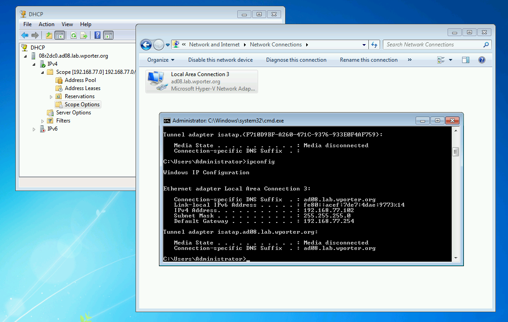
Task: Click the DHCP toolbar Back arrow
Action: tap(25, 35)
